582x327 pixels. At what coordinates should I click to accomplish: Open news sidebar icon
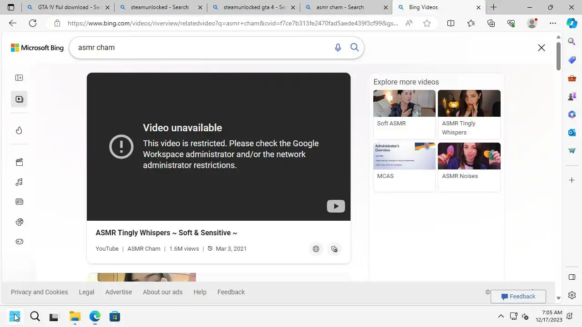coord(19,202)
